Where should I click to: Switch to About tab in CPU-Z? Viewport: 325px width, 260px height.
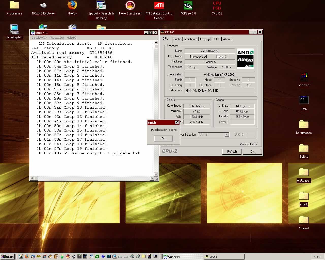(227, 39)
